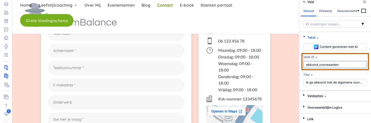This screenshot has width=371, height=123.
Task: Open Klanten portaal in navigation
Action: click(x=216, y=5)
